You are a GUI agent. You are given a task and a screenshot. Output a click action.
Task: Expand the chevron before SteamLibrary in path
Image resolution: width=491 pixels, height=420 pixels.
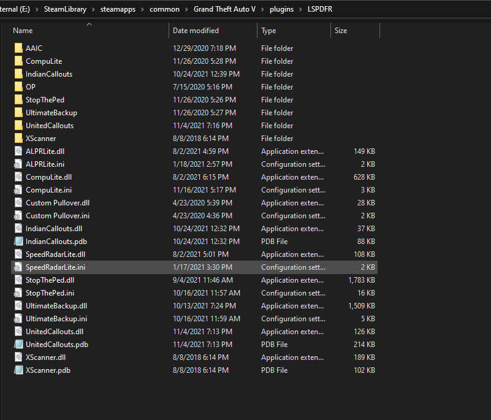point(37,9)
